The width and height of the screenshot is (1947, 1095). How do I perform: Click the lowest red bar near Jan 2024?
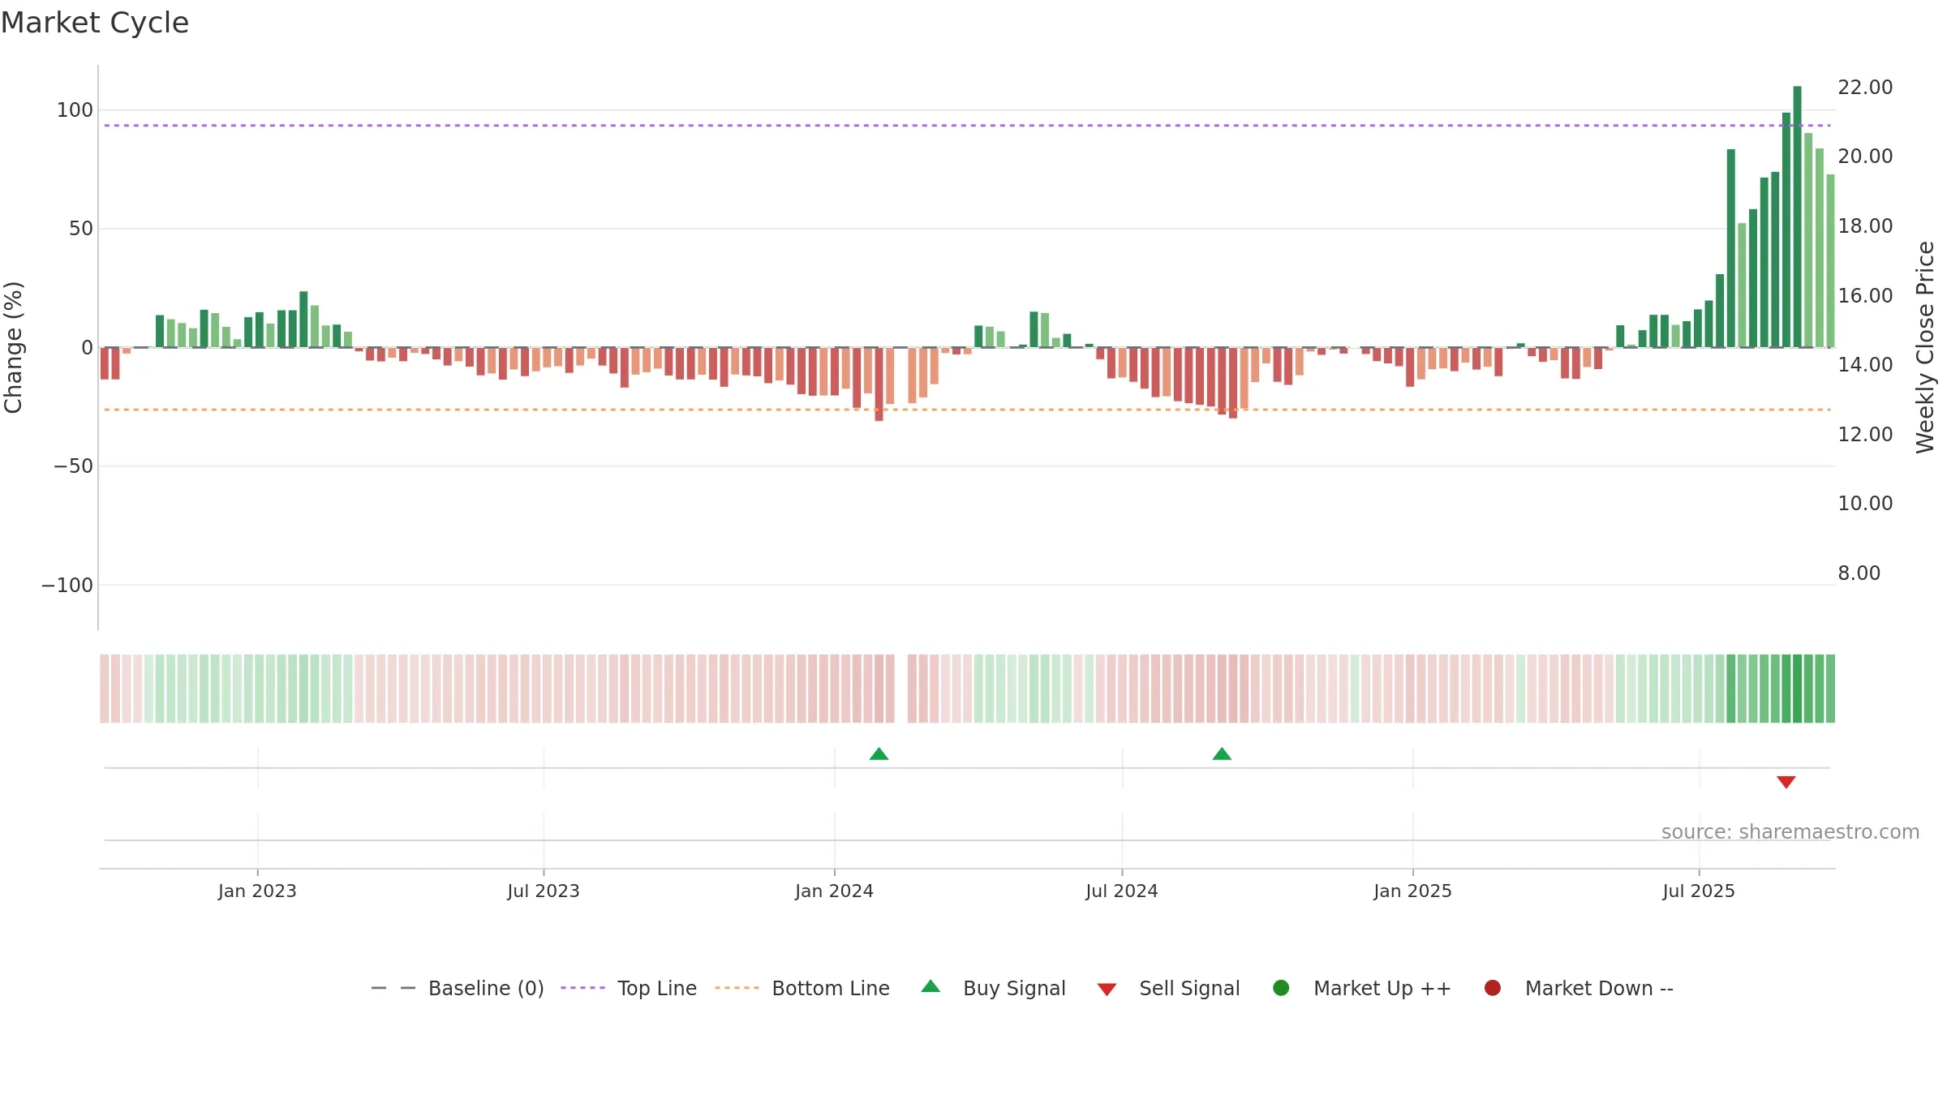pos(879,384)
